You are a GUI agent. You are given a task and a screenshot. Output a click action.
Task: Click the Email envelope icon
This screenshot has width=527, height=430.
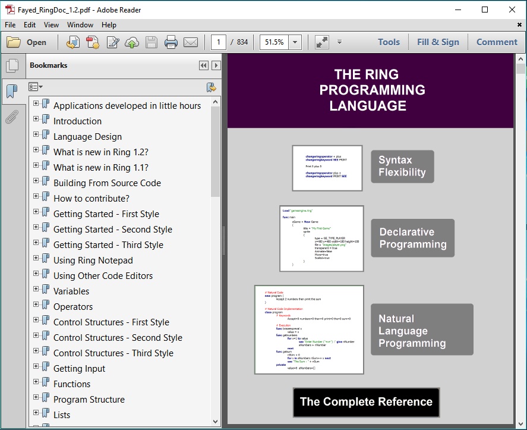[191, 42]
